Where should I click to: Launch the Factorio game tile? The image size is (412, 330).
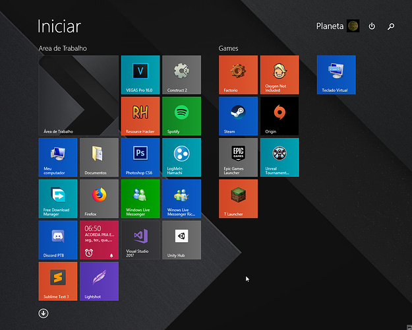point(238,75)
